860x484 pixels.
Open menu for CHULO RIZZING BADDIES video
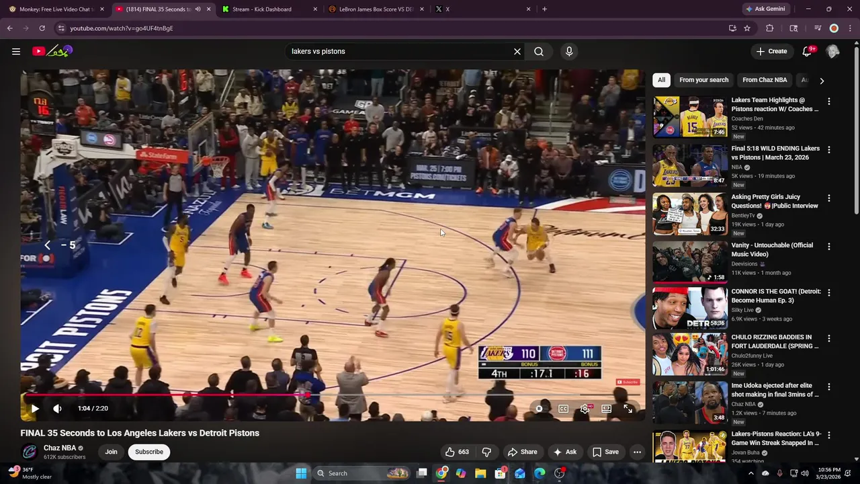point(829,338)
